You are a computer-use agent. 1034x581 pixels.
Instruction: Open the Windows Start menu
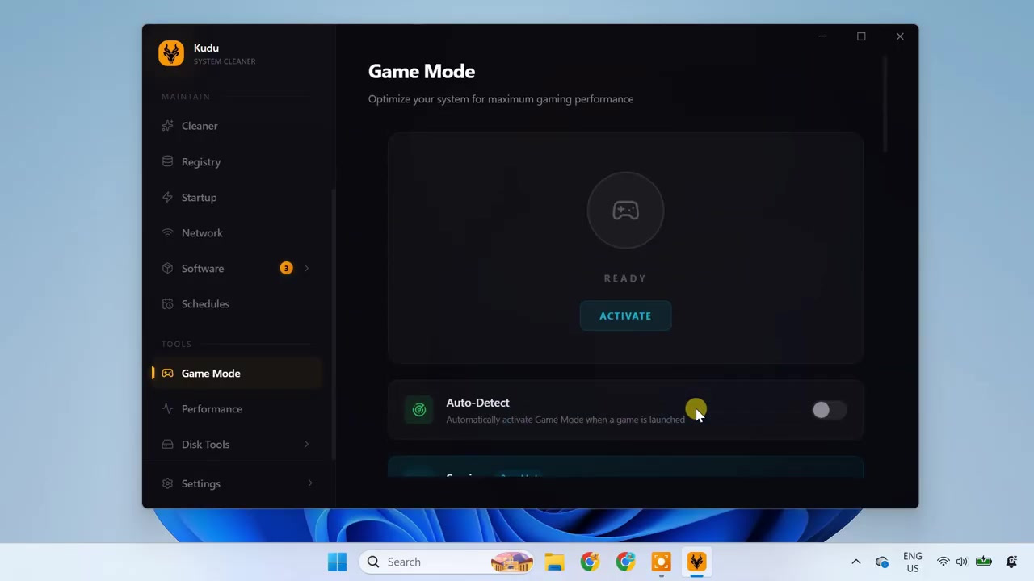[x=337, y=562]
